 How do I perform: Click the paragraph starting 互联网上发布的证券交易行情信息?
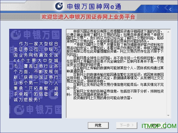[115, 86]
